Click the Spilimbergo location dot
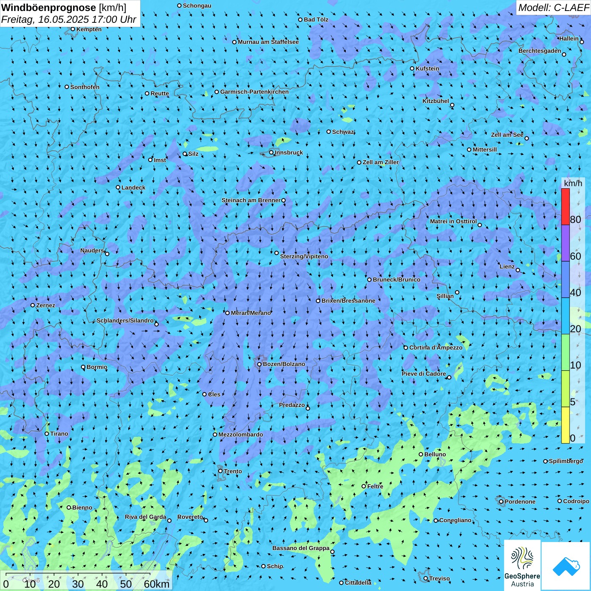This screenshot has height=591, width=591. pyautogui.click(x=545, y=461)
